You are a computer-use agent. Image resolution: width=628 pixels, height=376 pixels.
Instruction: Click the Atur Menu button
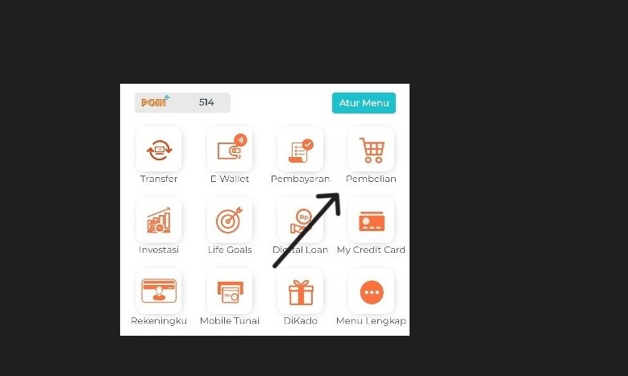pyautogui.click(x=364, y=103)
